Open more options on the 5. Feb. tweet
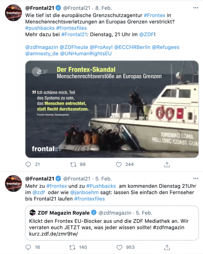 (x=195, y=178)
